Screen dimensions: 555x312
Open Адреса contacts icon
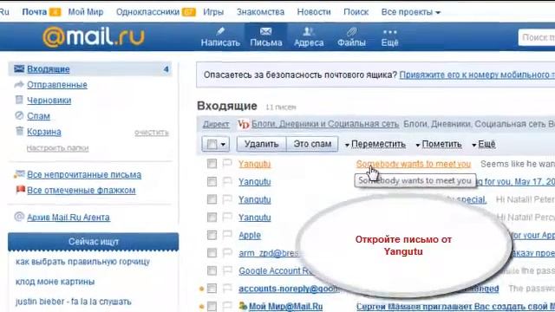point(309,31)
